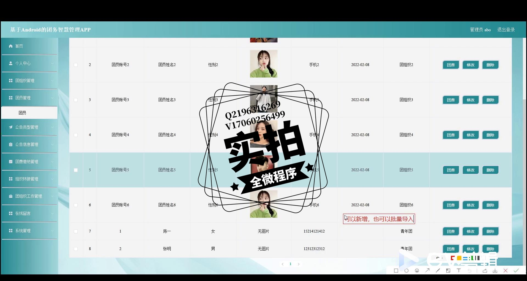
Task: Click the share screenshot icon
Action: point(485,271)
